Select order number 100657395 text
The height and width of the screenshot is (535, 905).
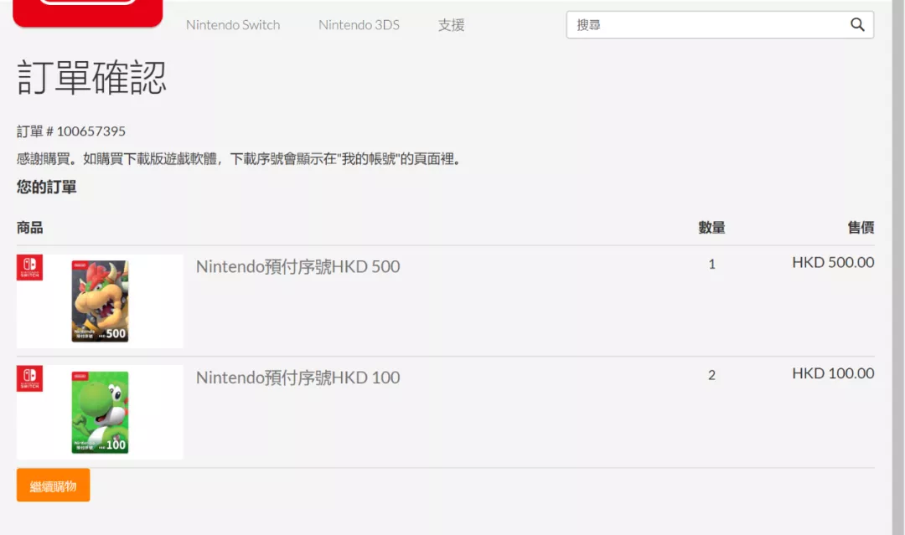pos(90,131)
